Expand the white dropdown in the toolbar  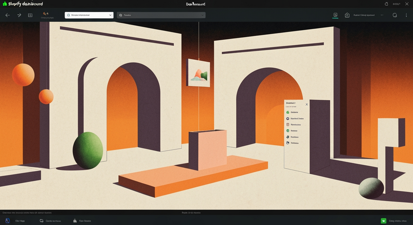89,15
